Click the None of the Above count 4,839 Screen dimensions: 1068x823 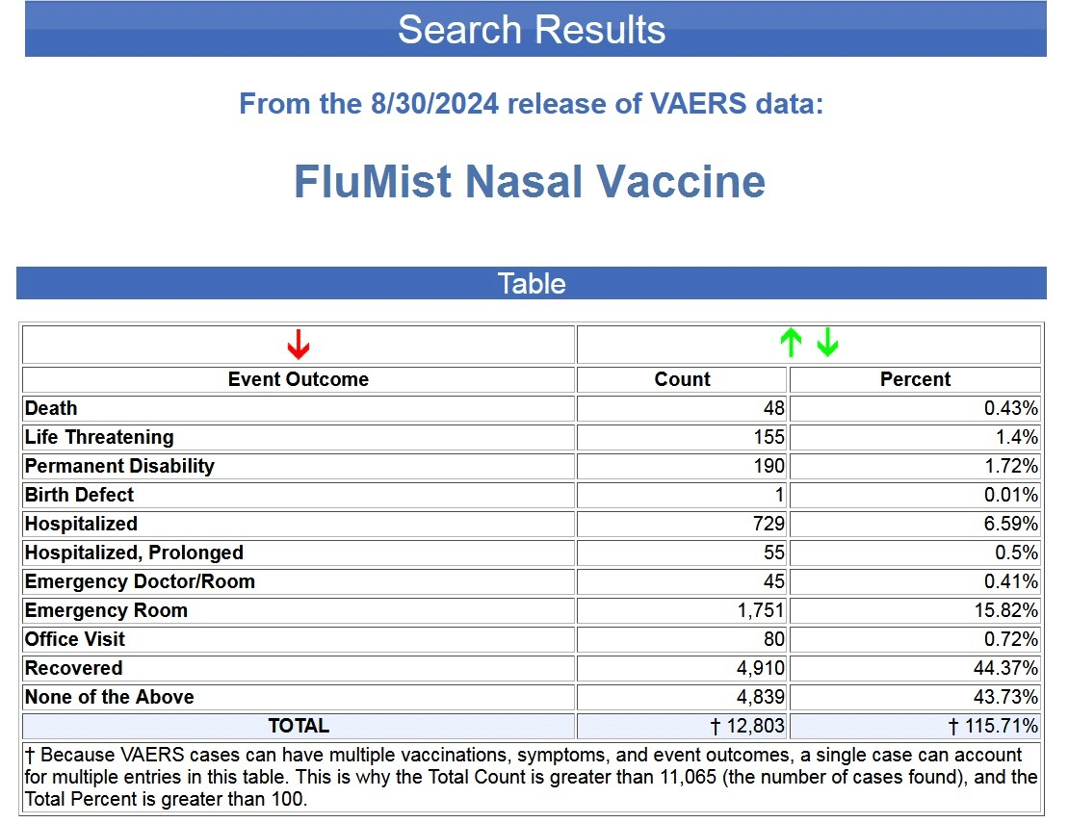point(761,697)
